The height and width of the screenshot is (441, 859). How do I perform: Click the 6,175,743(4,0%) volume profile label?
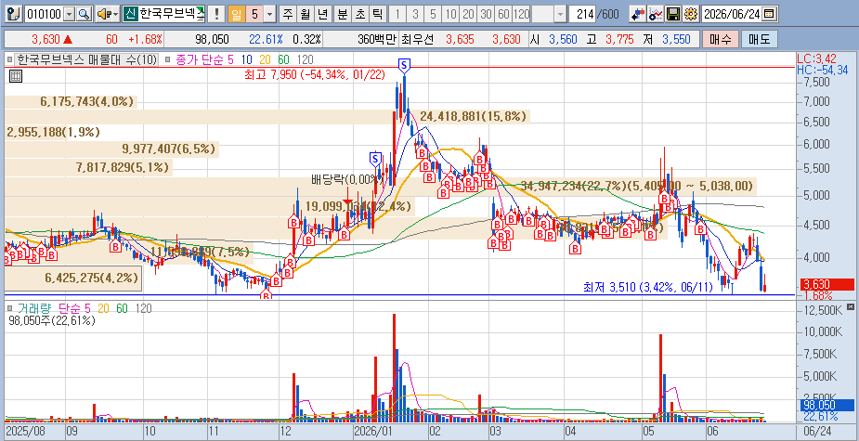[x=86, y=101]
